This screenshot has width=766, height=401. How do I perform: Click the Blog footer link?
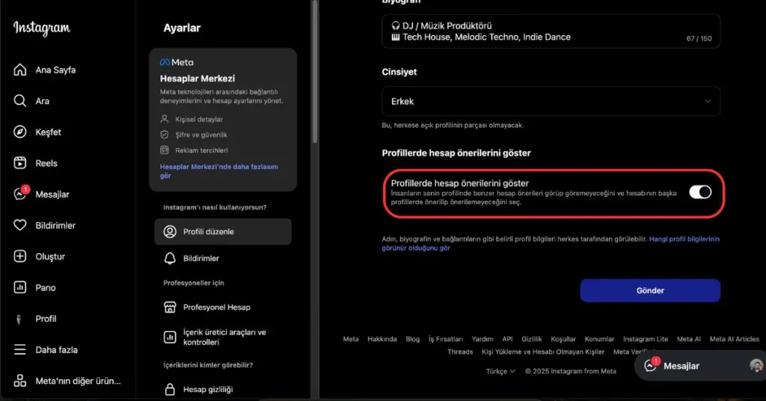point(412,339)
